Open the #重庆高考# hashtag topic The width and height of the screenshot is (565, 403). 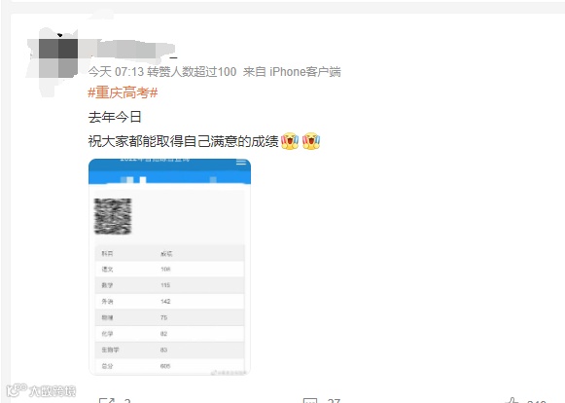pos(123,92)
